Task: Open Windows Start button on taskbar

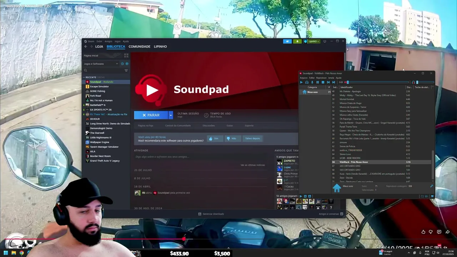Action: point(6,253)
